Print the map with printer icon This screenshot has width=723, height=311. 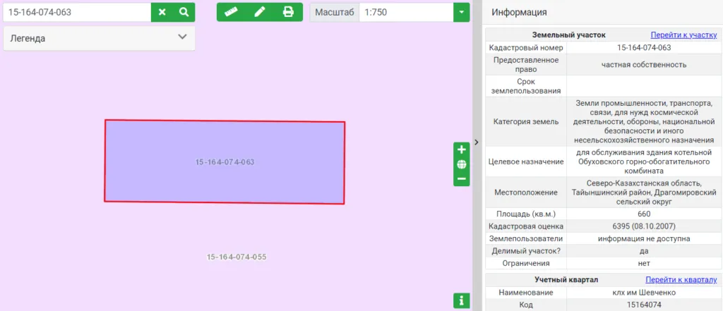(x=288, y=12)
